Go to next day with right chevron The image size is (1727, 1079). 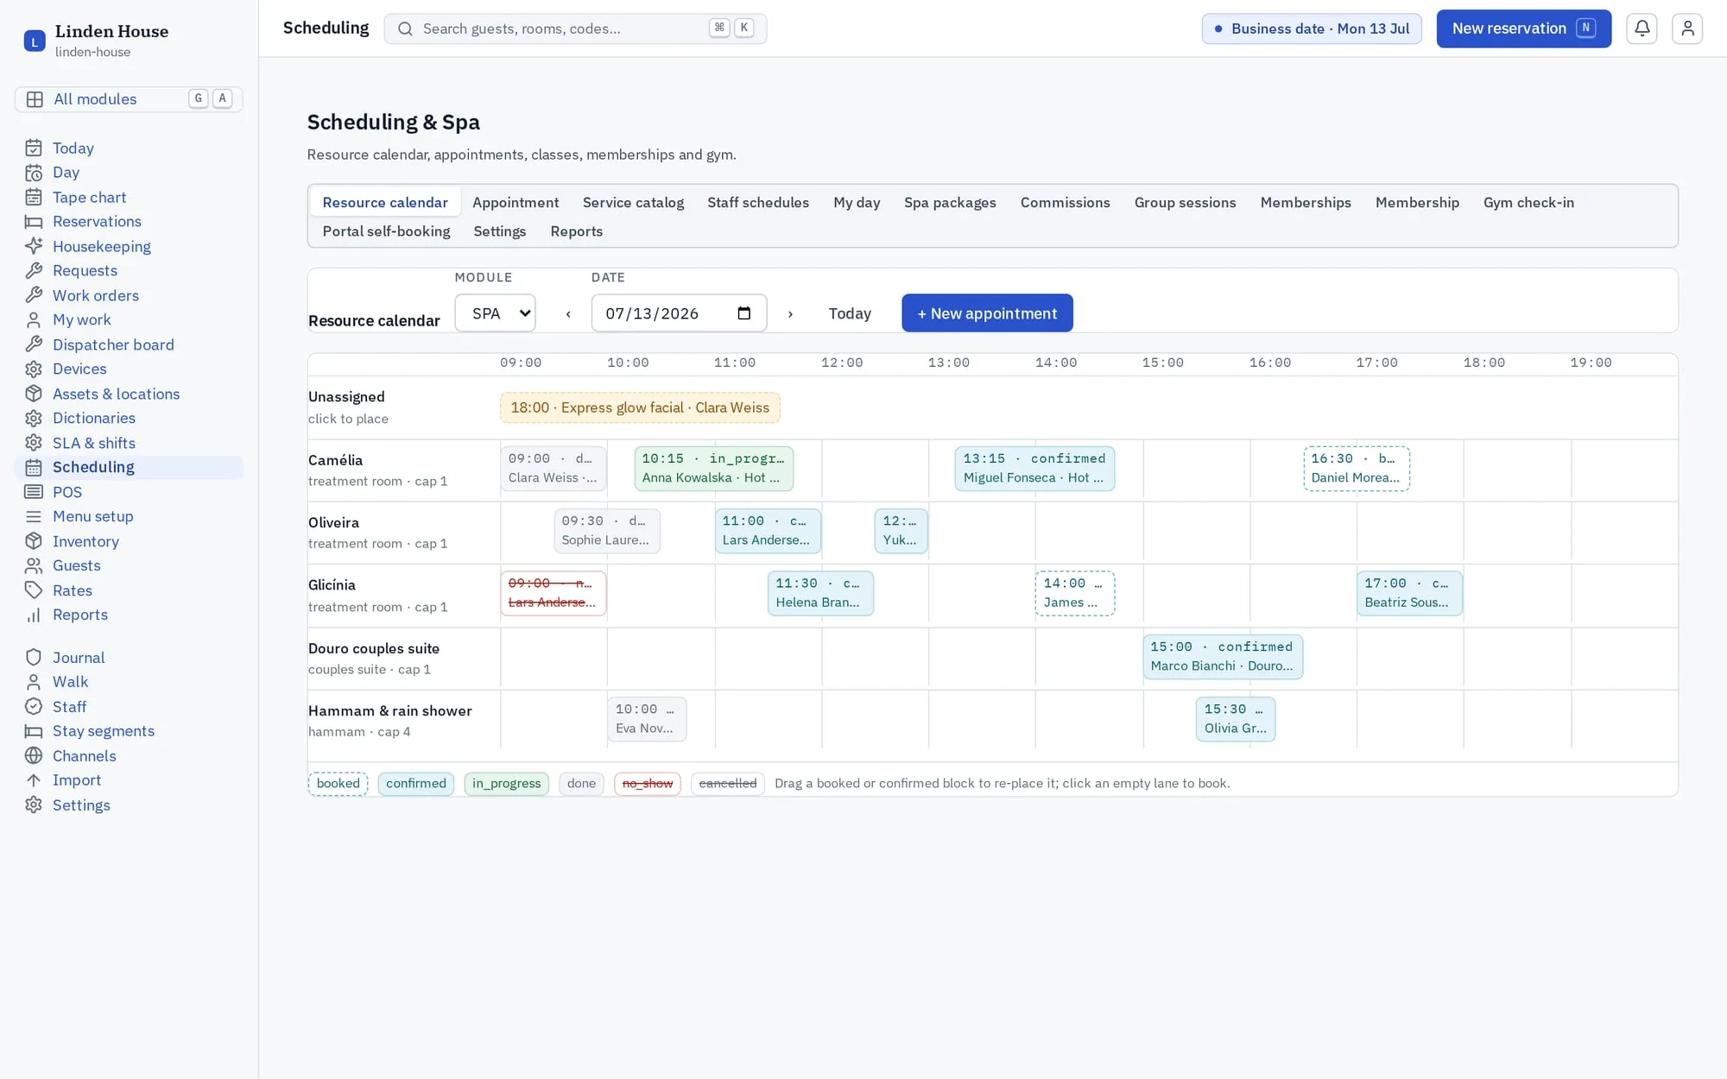[x=790, y=313]
